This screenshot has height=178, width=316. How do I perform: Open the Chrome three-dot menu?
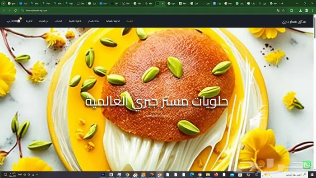312,10
